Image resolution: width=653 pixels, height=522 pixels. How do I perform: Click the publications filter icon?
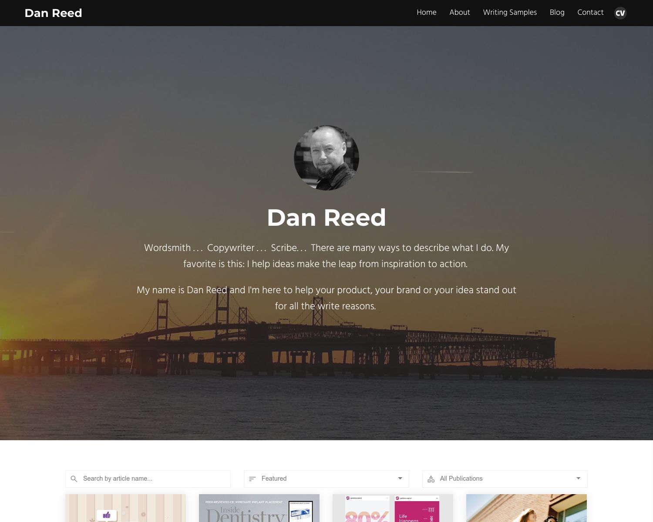pos(431,478)
